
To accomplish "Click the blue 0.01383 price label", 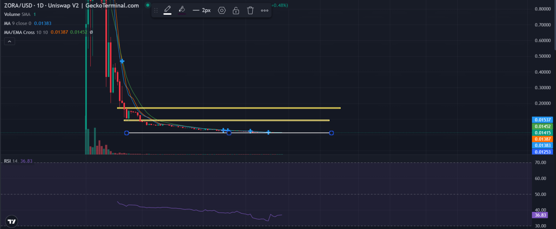I will coord(543,145).
